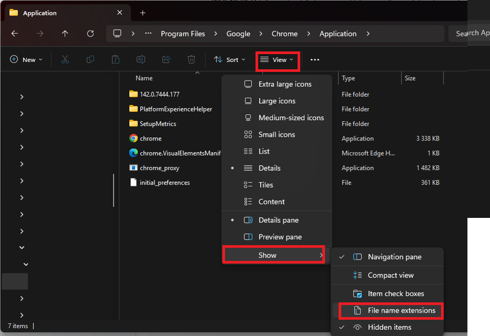Click the 'Microsoft Edge H...' type cell

pos(368,153)
